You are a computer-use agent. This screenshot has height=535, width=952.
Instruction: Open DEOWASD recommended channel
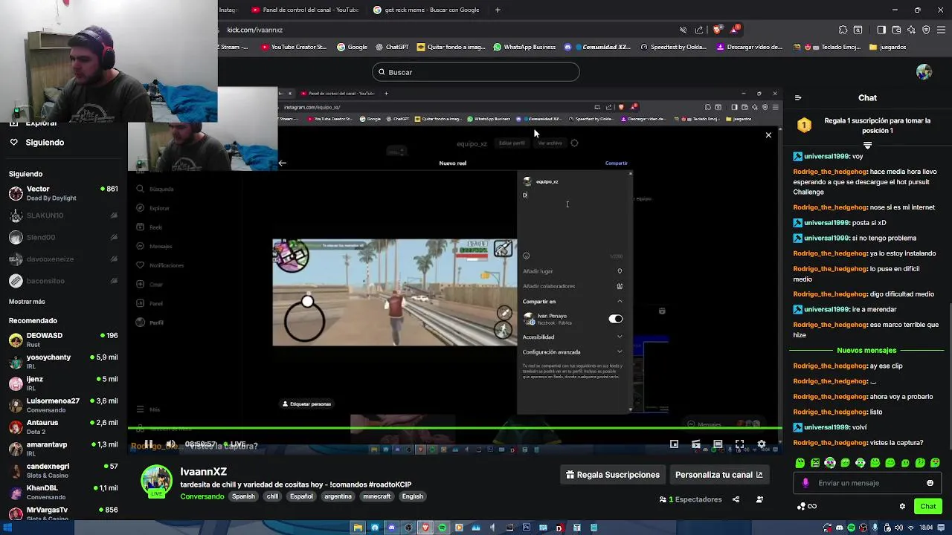click(63, 340)
